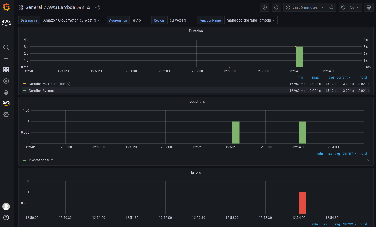Open the Search dashboards icon in sidebar
Image resolution: width=376 pixels, height=227 pixels.
(6, 47)
